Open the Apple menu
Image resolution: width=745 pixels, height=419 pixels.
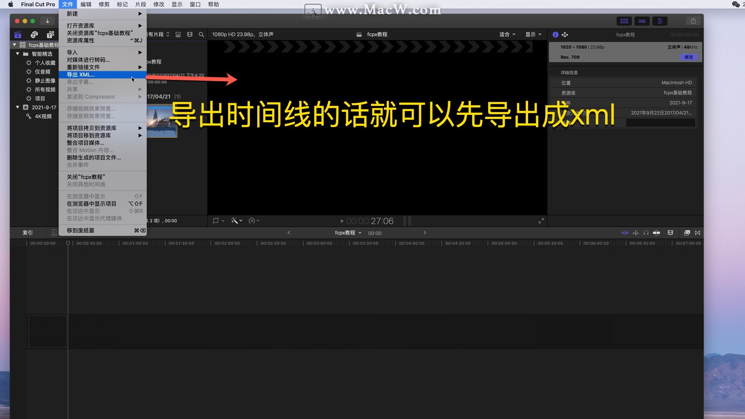[10, 4]
